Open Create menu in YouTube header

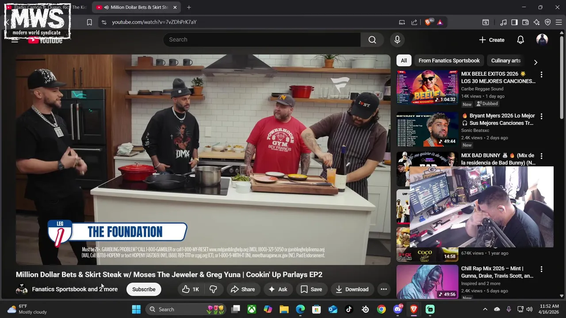[x=492, y=40]
